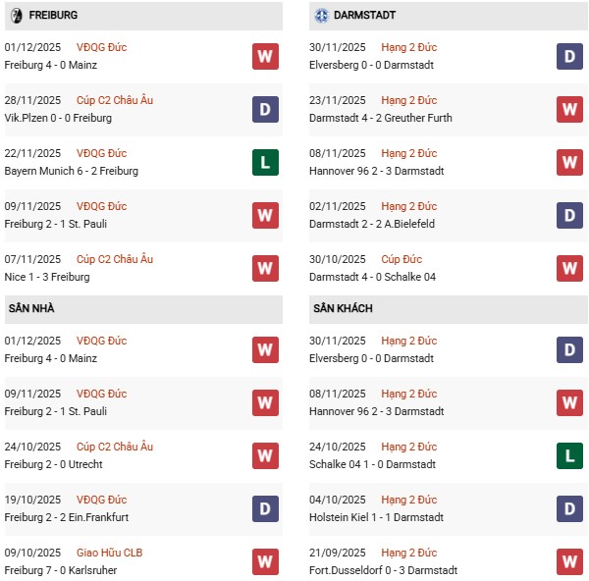Select the SÂN NHÀ section header
Viewport: 589px width, 581px height.
(31, 308)
